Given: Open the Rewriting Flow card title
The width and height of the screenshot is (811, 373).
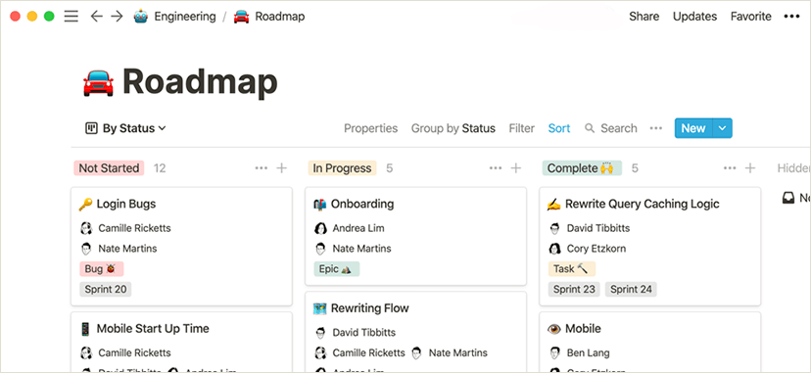Looking at the screenshot, I should pos(370,308).
